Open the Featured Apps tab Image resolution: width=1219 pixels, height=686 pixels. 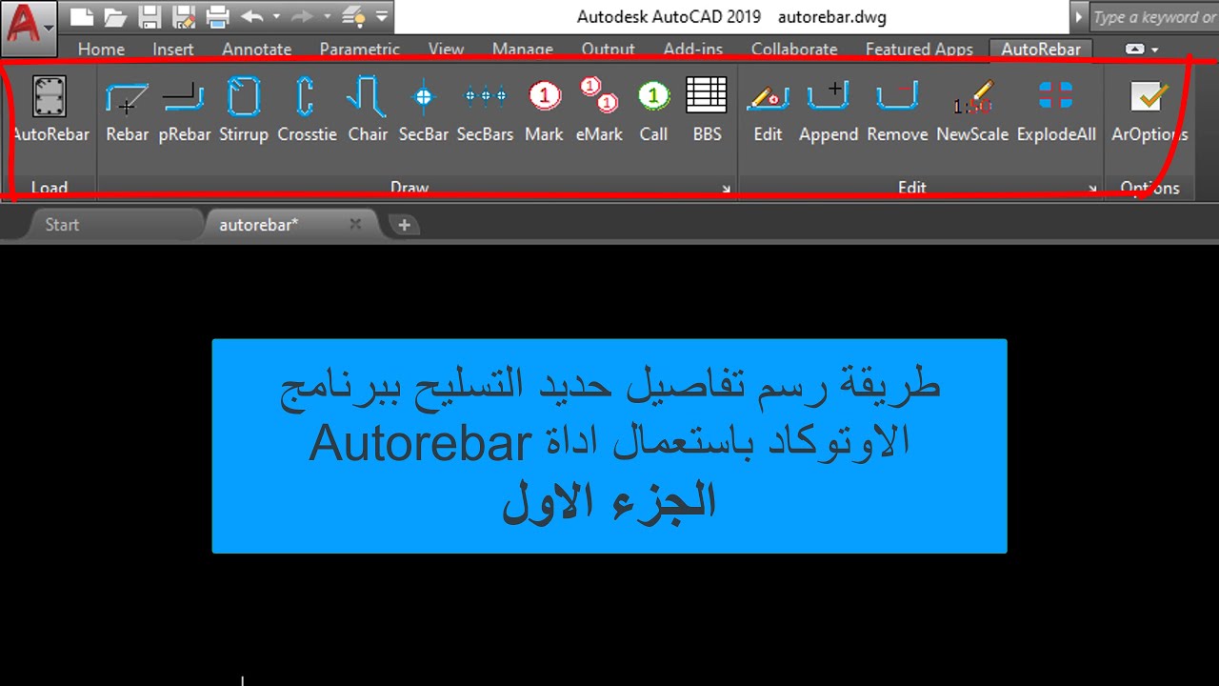click(919, 49)
